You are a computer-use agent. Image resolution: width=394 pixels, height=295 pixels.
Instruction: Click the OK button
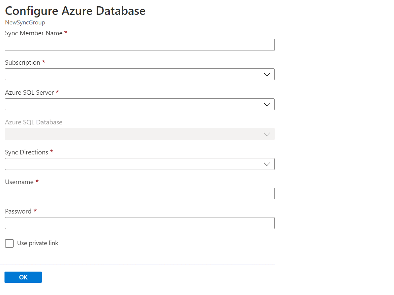23,277
